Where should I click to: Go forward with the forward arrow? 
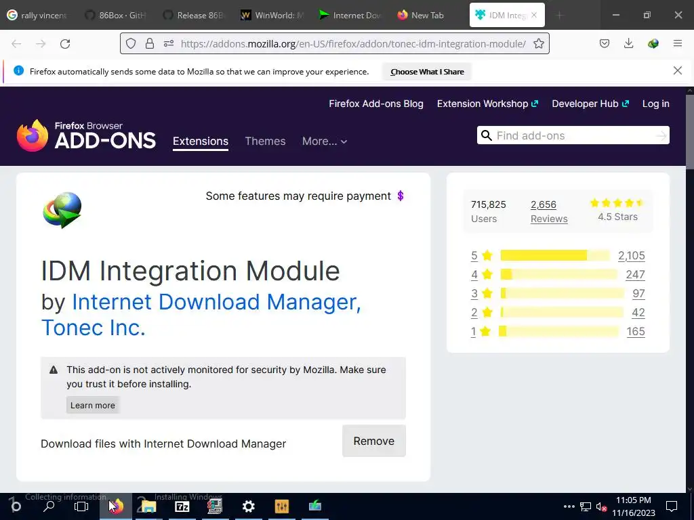pyautogui.click(x=41, y=44)
